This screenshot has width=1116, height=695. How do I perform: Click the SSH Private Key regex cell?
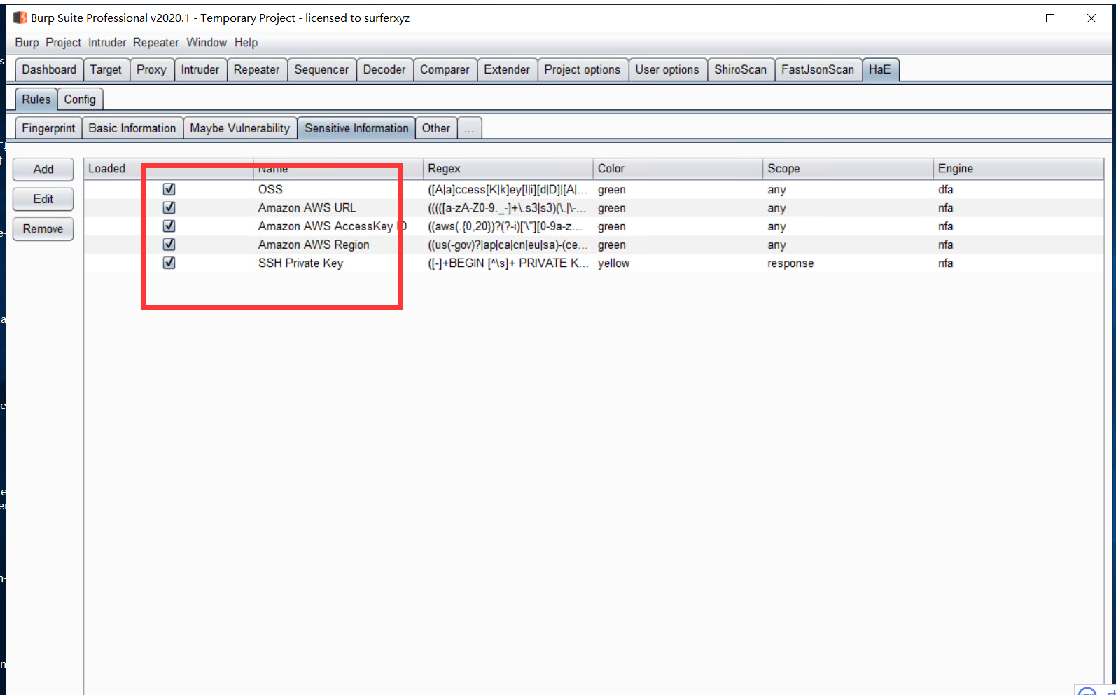pyautogui.click(x=508, y=263)
